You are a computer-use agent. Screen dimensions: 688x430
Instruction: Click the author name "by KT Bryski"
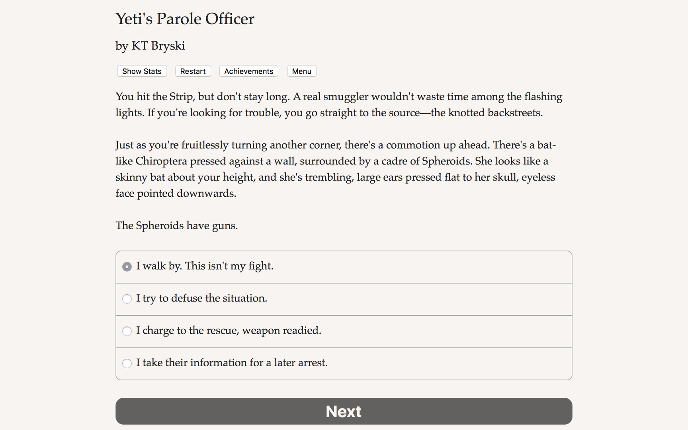150,46
